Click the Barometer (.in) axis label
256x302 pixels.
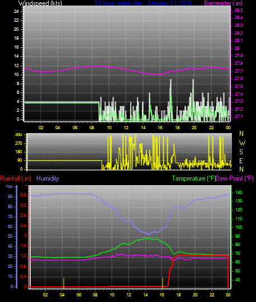223,3
